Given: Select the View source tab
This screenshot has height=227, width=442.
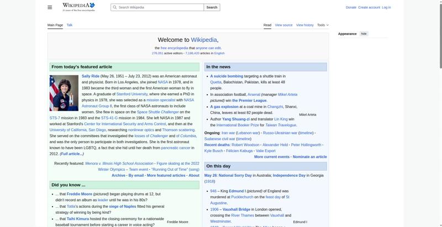Looking at the screenshot, I should [283, 25].
